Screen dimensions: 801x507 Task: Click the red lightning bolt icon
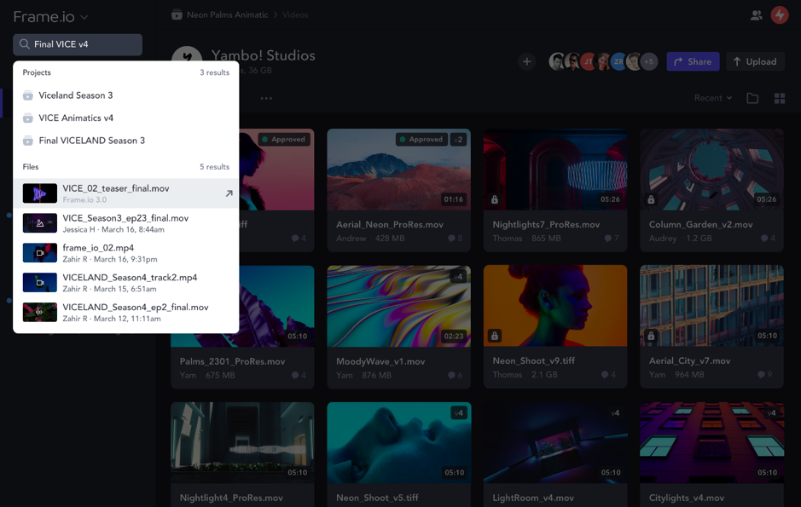pos(780,14)
